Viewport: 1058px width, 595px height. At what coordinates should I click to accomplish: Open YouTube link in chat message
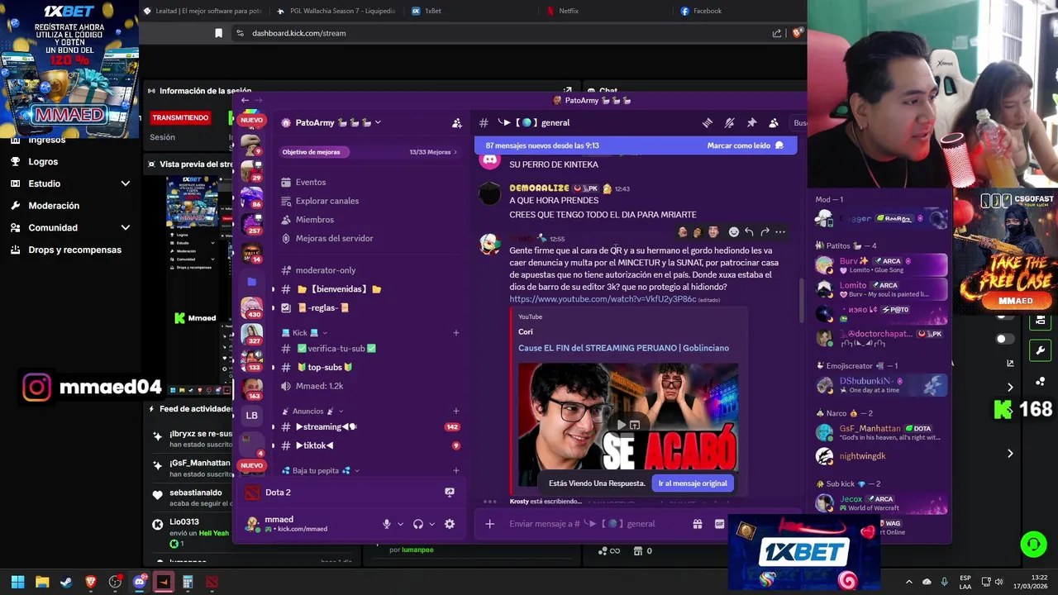click(603, 299)
